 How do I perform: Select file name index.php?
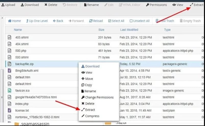pos(22,104)
